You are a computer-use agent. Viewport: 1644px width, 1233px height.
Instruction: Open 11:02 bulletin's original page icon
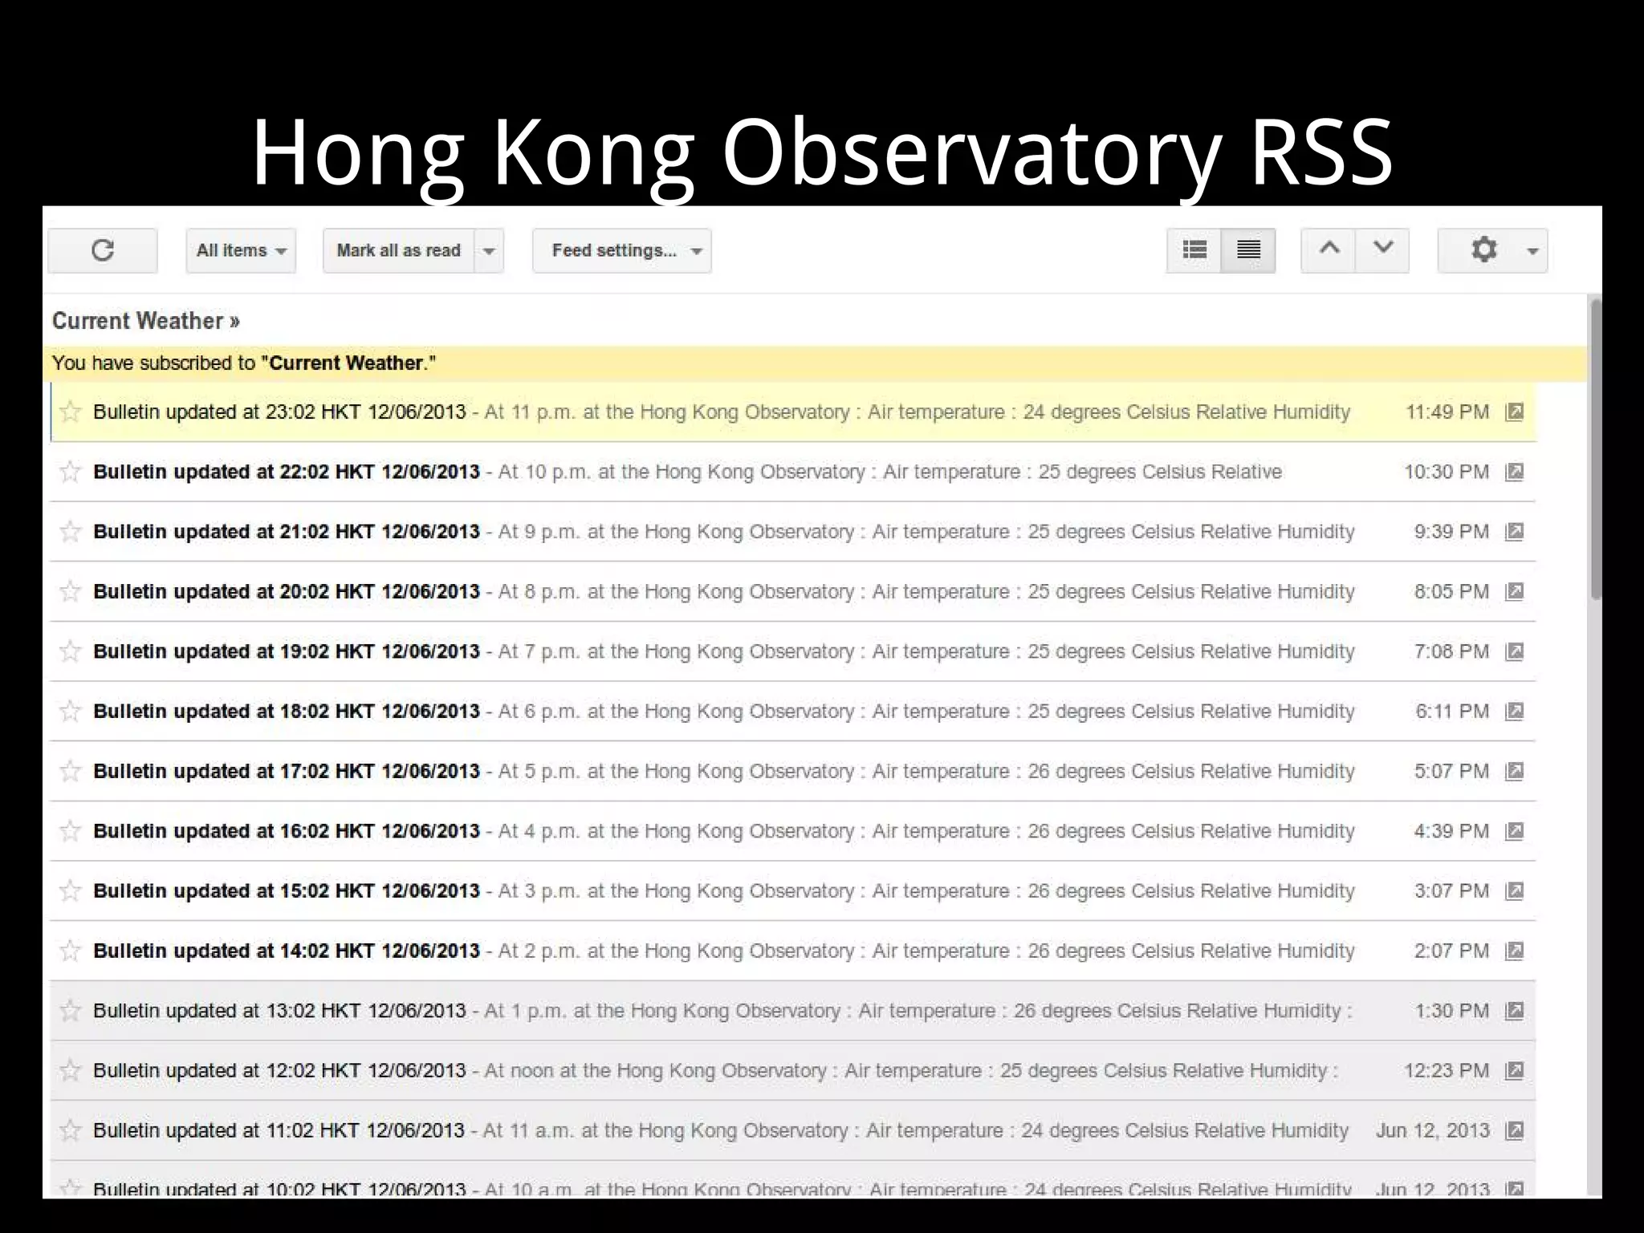tap(1514, 1130)
